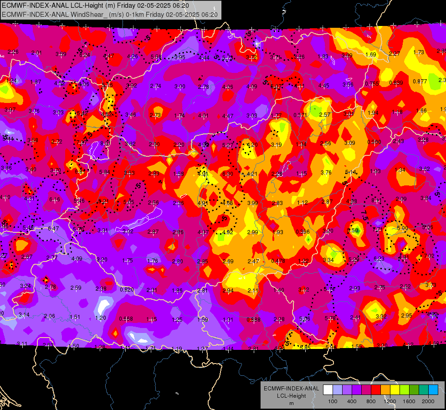Click the wind shear value 0.668
The image size is (446, 410).
[x=126, y=319]
